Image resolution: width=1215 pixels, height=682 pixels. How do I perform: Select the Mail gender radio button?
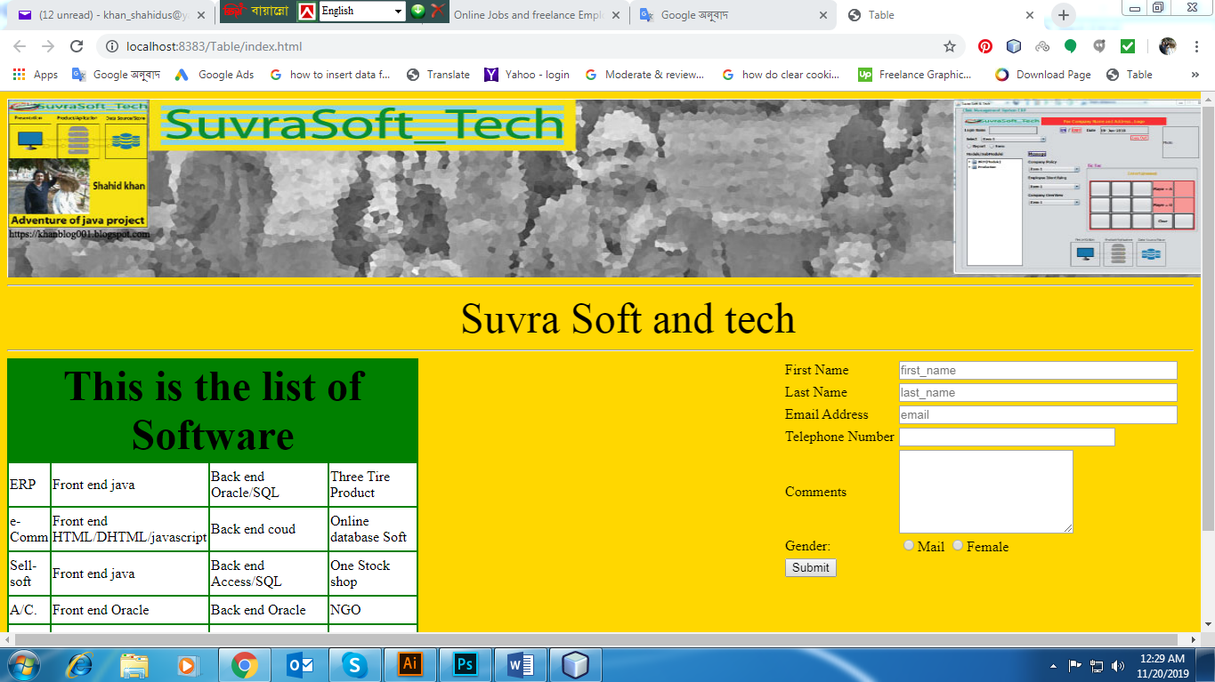(909, 545)
